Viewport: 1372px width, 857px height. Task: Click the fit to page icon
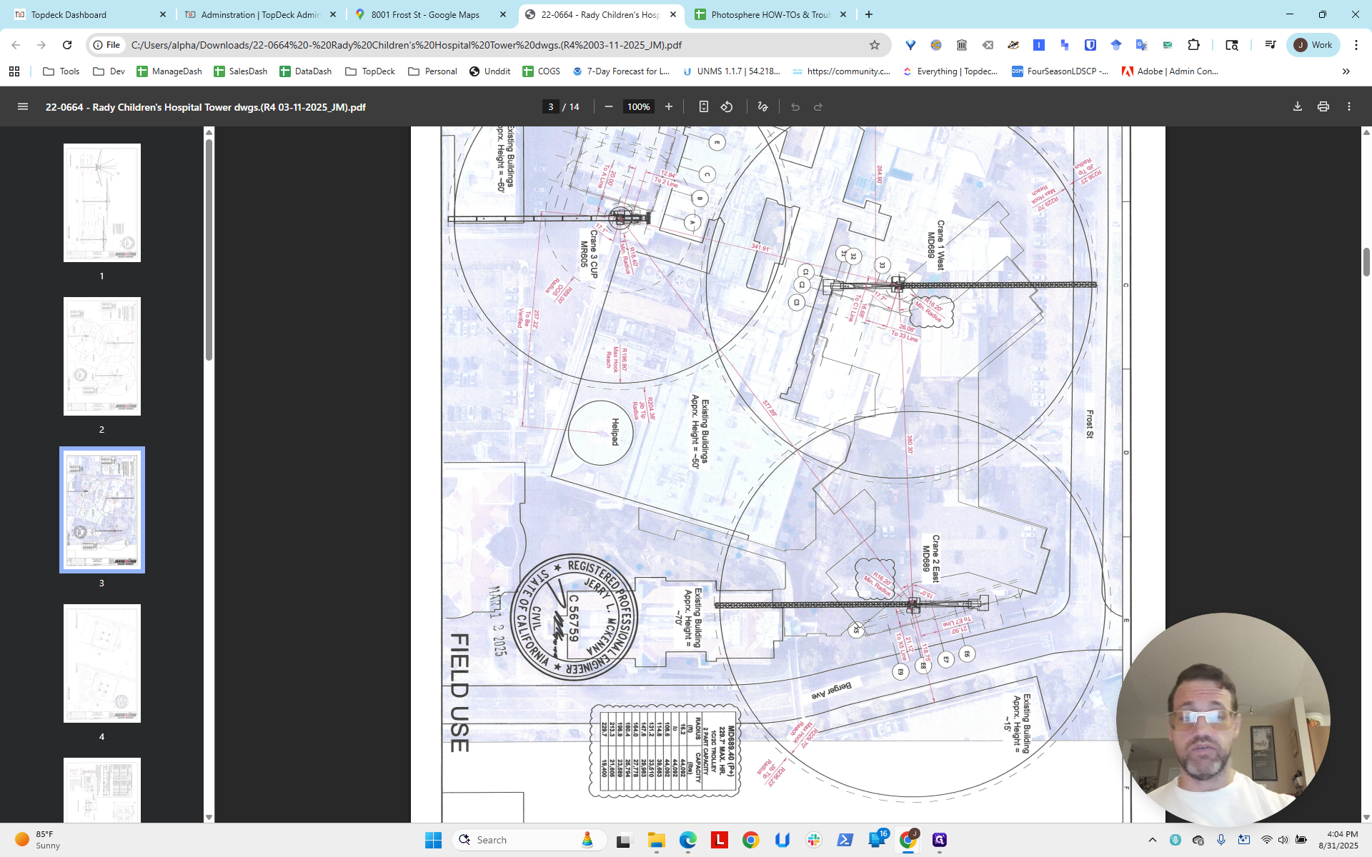point(704,106)
